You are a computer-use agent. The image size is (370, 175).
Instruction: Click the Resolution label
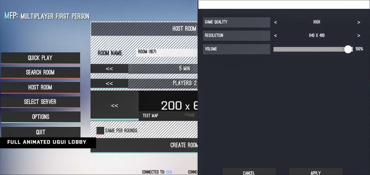pos(236,35)
